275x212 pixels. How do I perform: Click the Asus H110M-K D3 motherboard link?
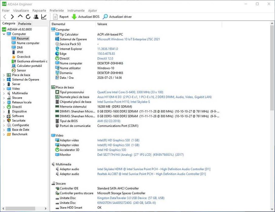pyautogui.click(x=154, y=97)
